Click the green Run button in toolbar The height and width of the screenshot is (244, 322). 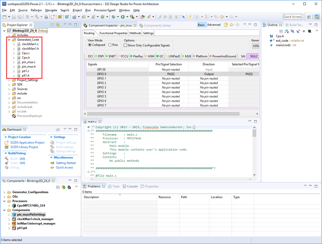pyautogui.click(x=123, y=17)
